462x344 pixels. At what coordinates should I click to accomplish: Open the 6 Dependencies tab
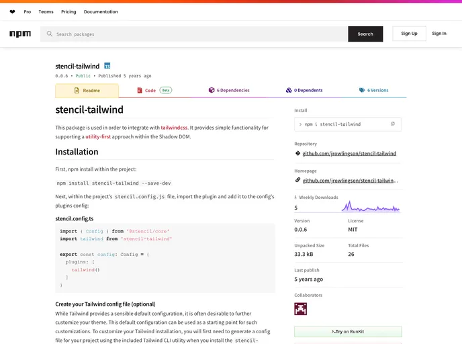(229, 90)
